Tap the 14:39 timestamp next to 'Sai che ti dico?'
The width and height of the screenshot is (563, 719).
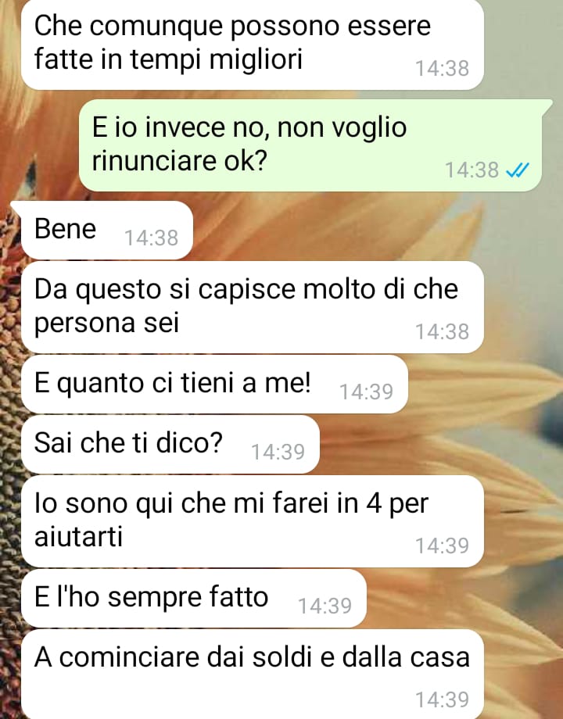[278, 453]
